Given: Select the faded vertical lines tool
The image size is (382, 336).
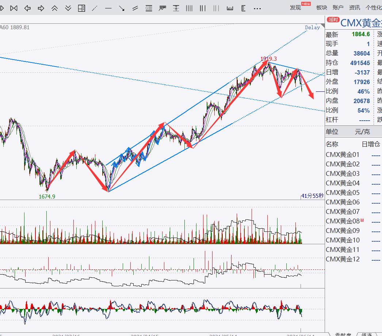Looking at the screenshot, I should [216, 8].
